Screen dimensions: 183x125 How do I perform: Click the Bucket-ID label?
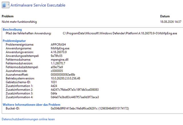(13, 108)
